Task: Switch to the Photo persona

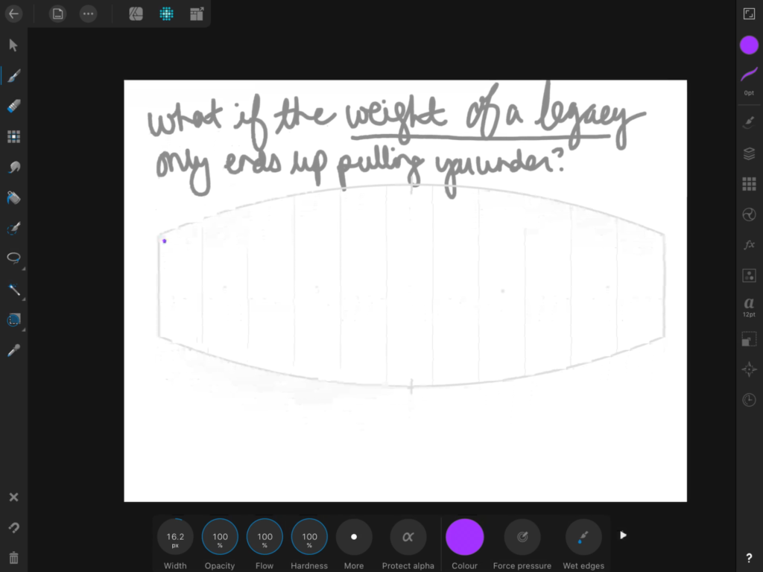Action: tap(136, 13)
